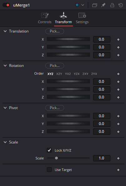Screen dimensions: 126x186
Task: Reset uMerge1 settings to defaults
Action: (x=121, y=5)
